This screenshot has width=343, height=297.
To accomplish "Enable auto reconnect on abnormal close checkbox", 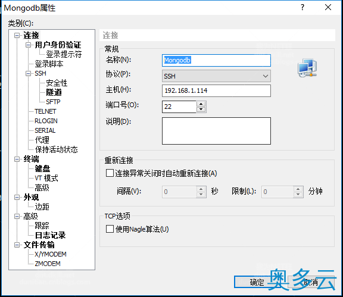I will (110, 173).
